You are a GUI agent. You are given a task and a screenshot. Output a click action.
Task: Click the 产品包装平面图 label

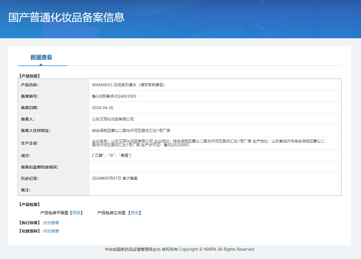point(54,213)
